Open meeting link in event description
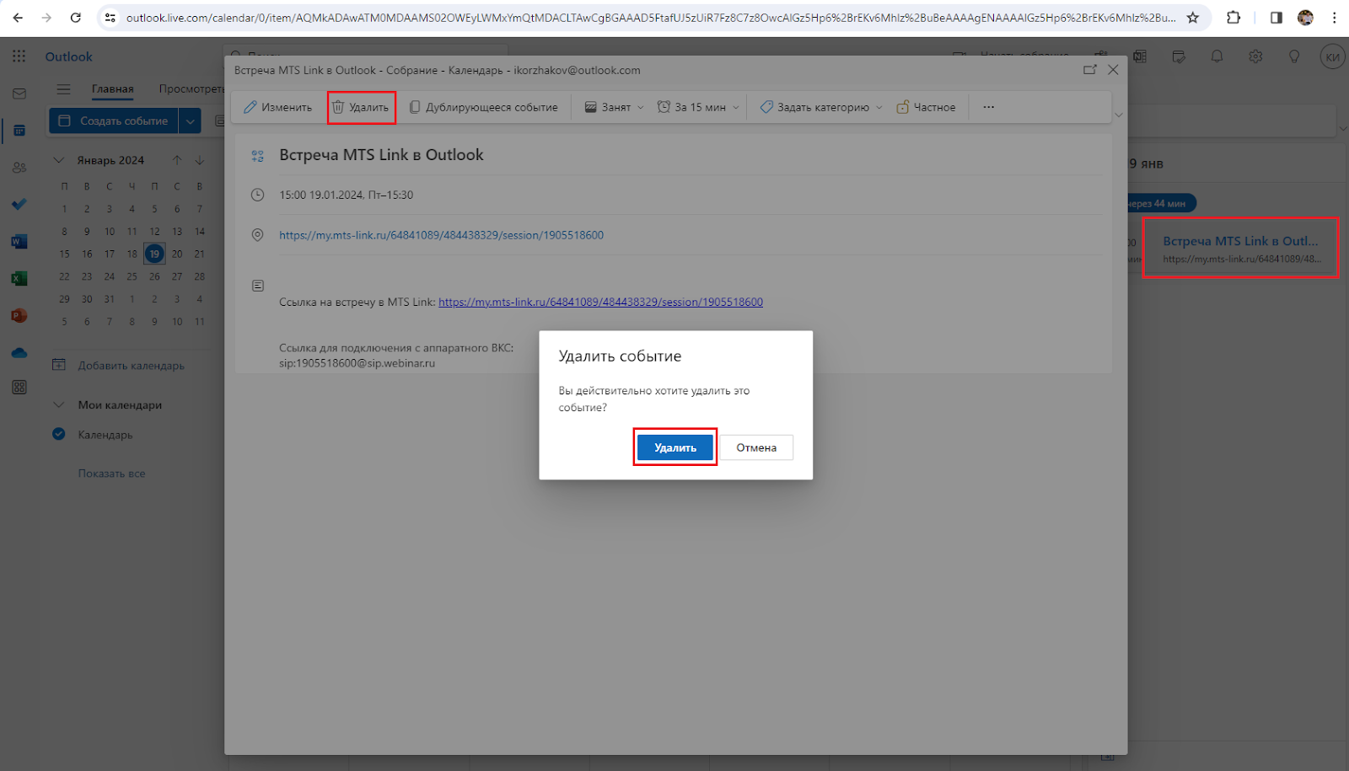Screen dimensions: 1349x771 [x=601, y=302]
